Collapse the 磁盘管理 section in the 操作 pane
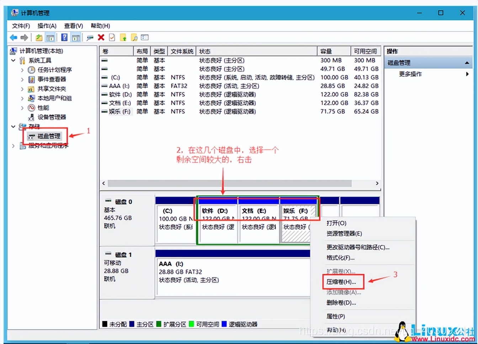The height and width of the screenshot is (344, 478). pos(467,63)
